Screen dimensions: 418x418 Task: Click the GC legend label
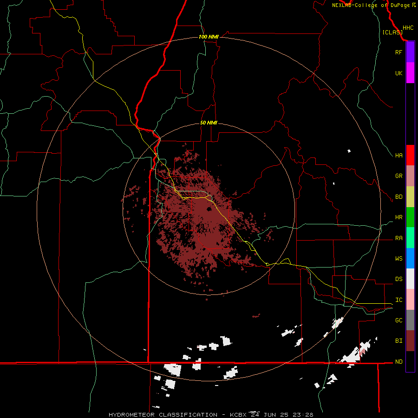click(x=398, y=320)
